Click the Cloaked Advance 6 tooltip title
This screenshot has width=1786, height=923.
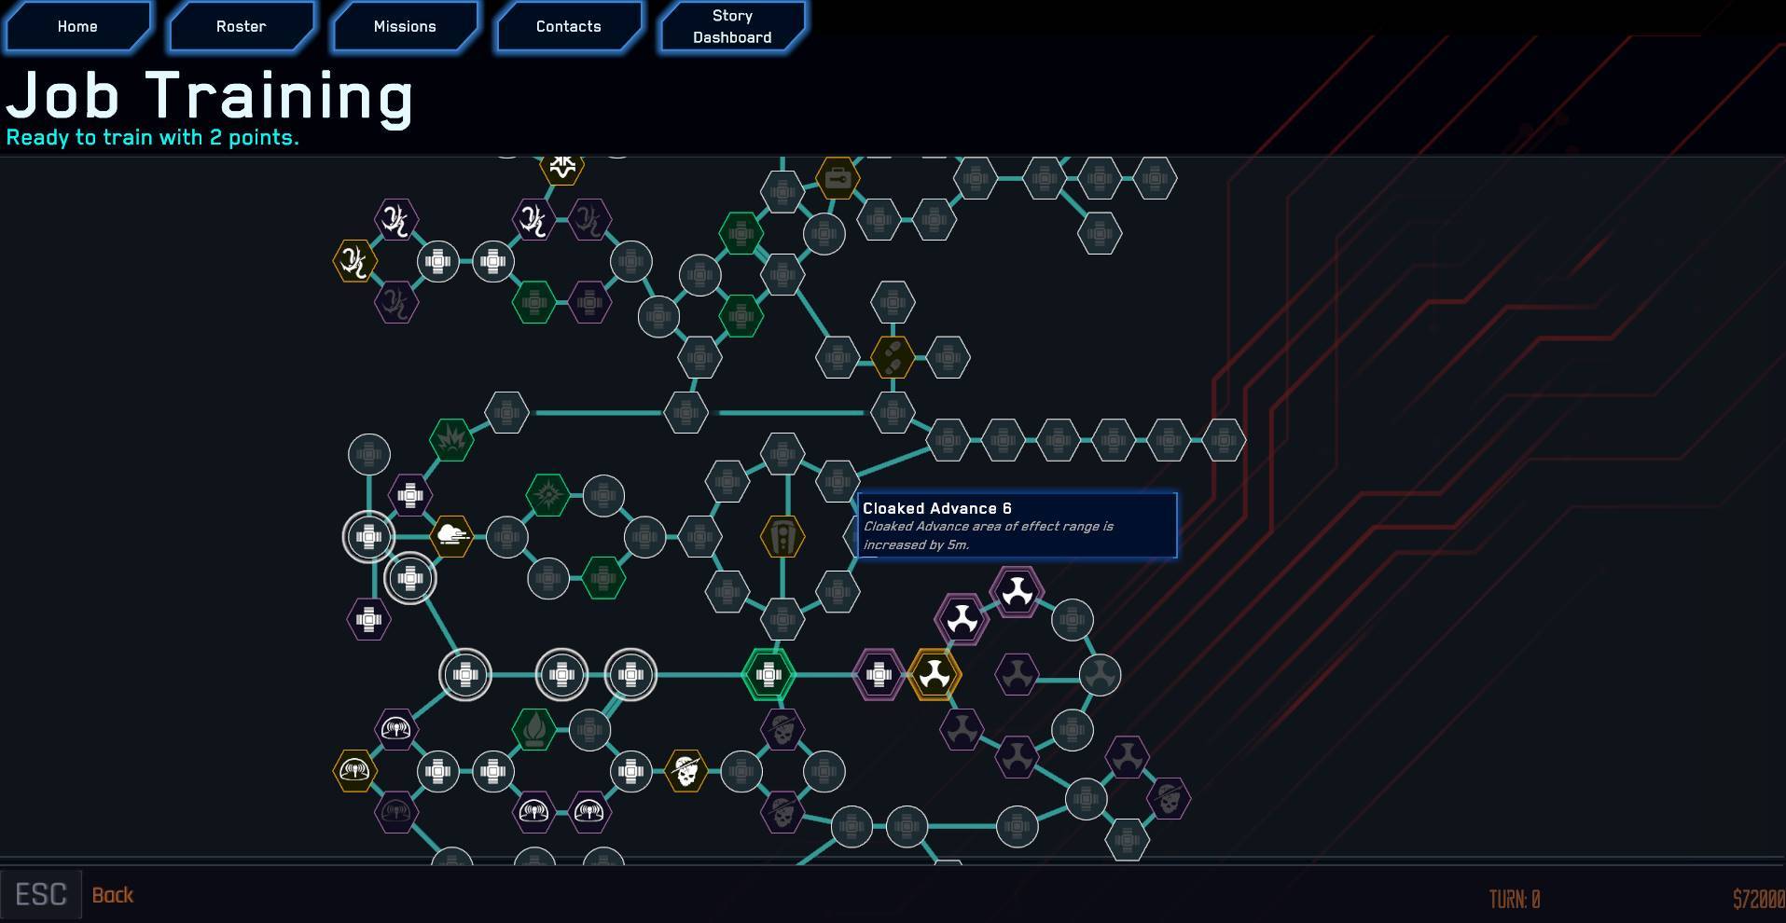[x=936, y=508]
